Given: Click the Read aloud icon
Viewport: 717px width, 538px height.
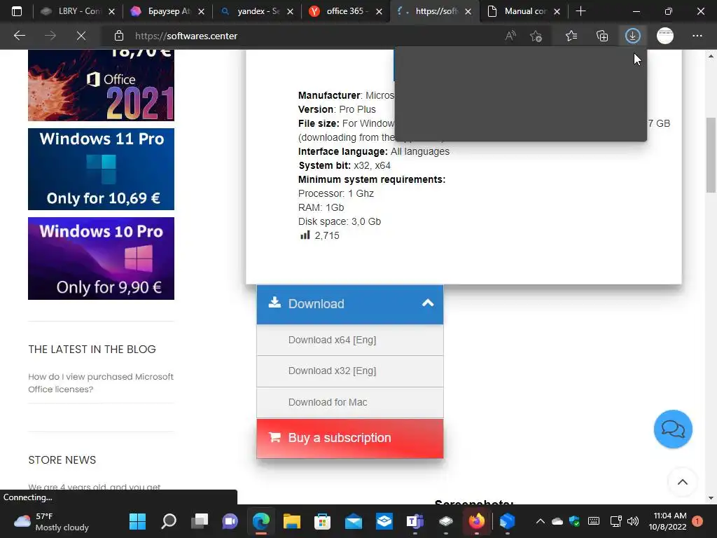Looking at the screenshot, I should tap(510, 36).
